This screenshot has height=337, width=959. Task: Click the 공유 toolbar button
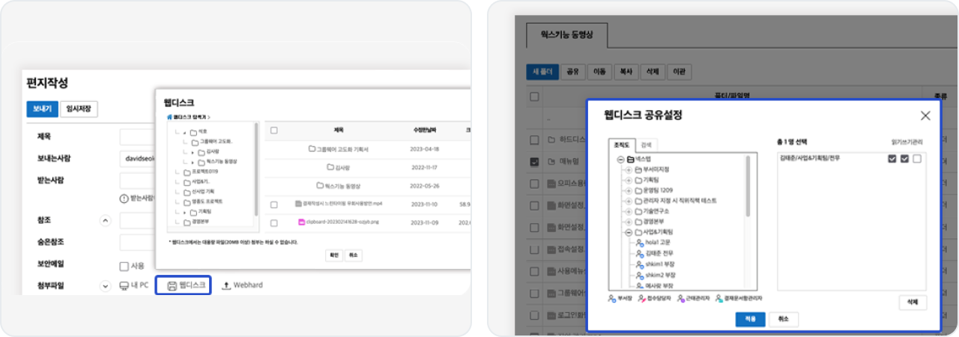(573, 72)
